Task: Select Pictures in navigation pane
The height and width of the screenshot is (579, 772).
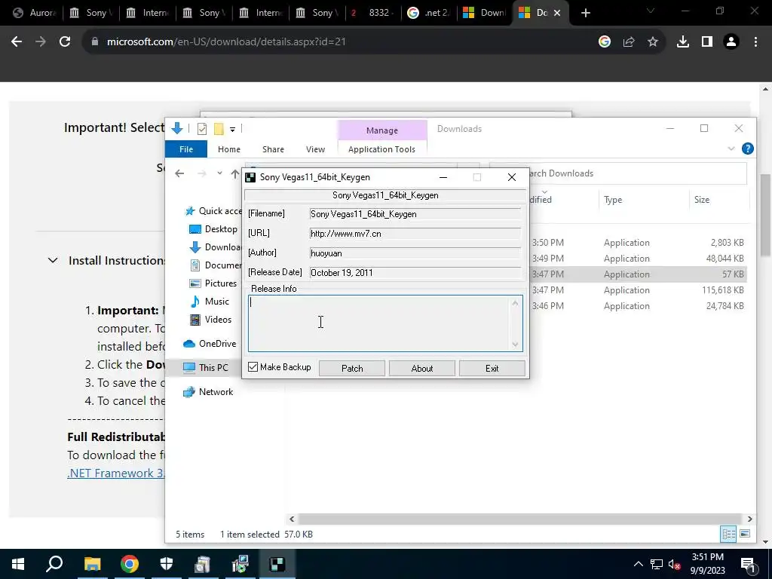Action: click(x=213, y=283)
